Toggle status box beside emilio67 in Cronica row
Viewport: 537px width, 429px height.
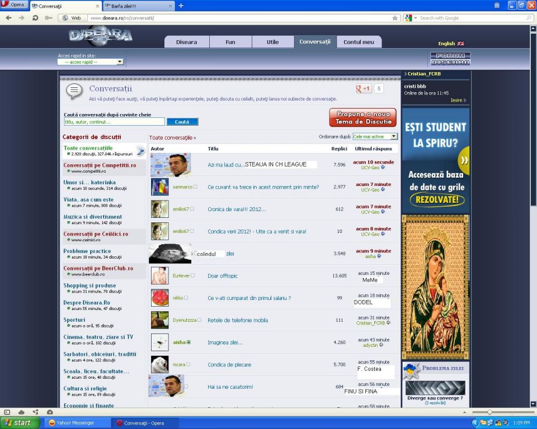point(192,209)
